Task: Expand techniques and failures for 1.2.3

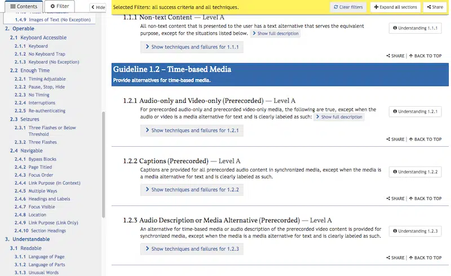Action: (x=192, y=249)
